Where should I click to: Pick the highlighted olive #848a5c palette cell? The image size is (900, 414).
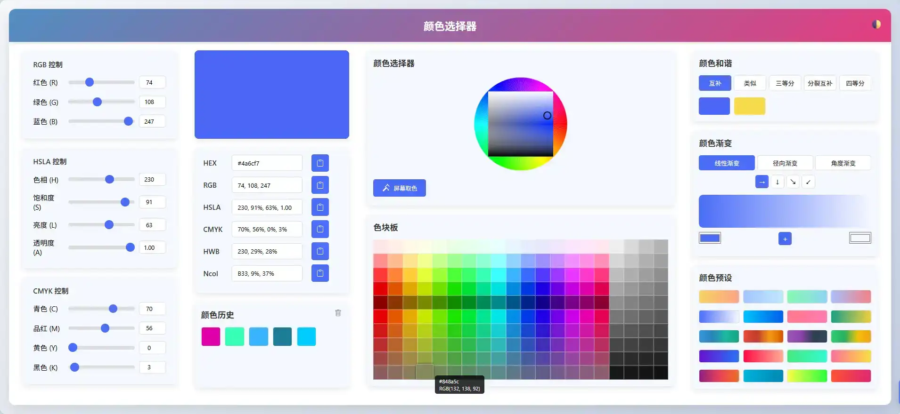(x=425, y=372)
